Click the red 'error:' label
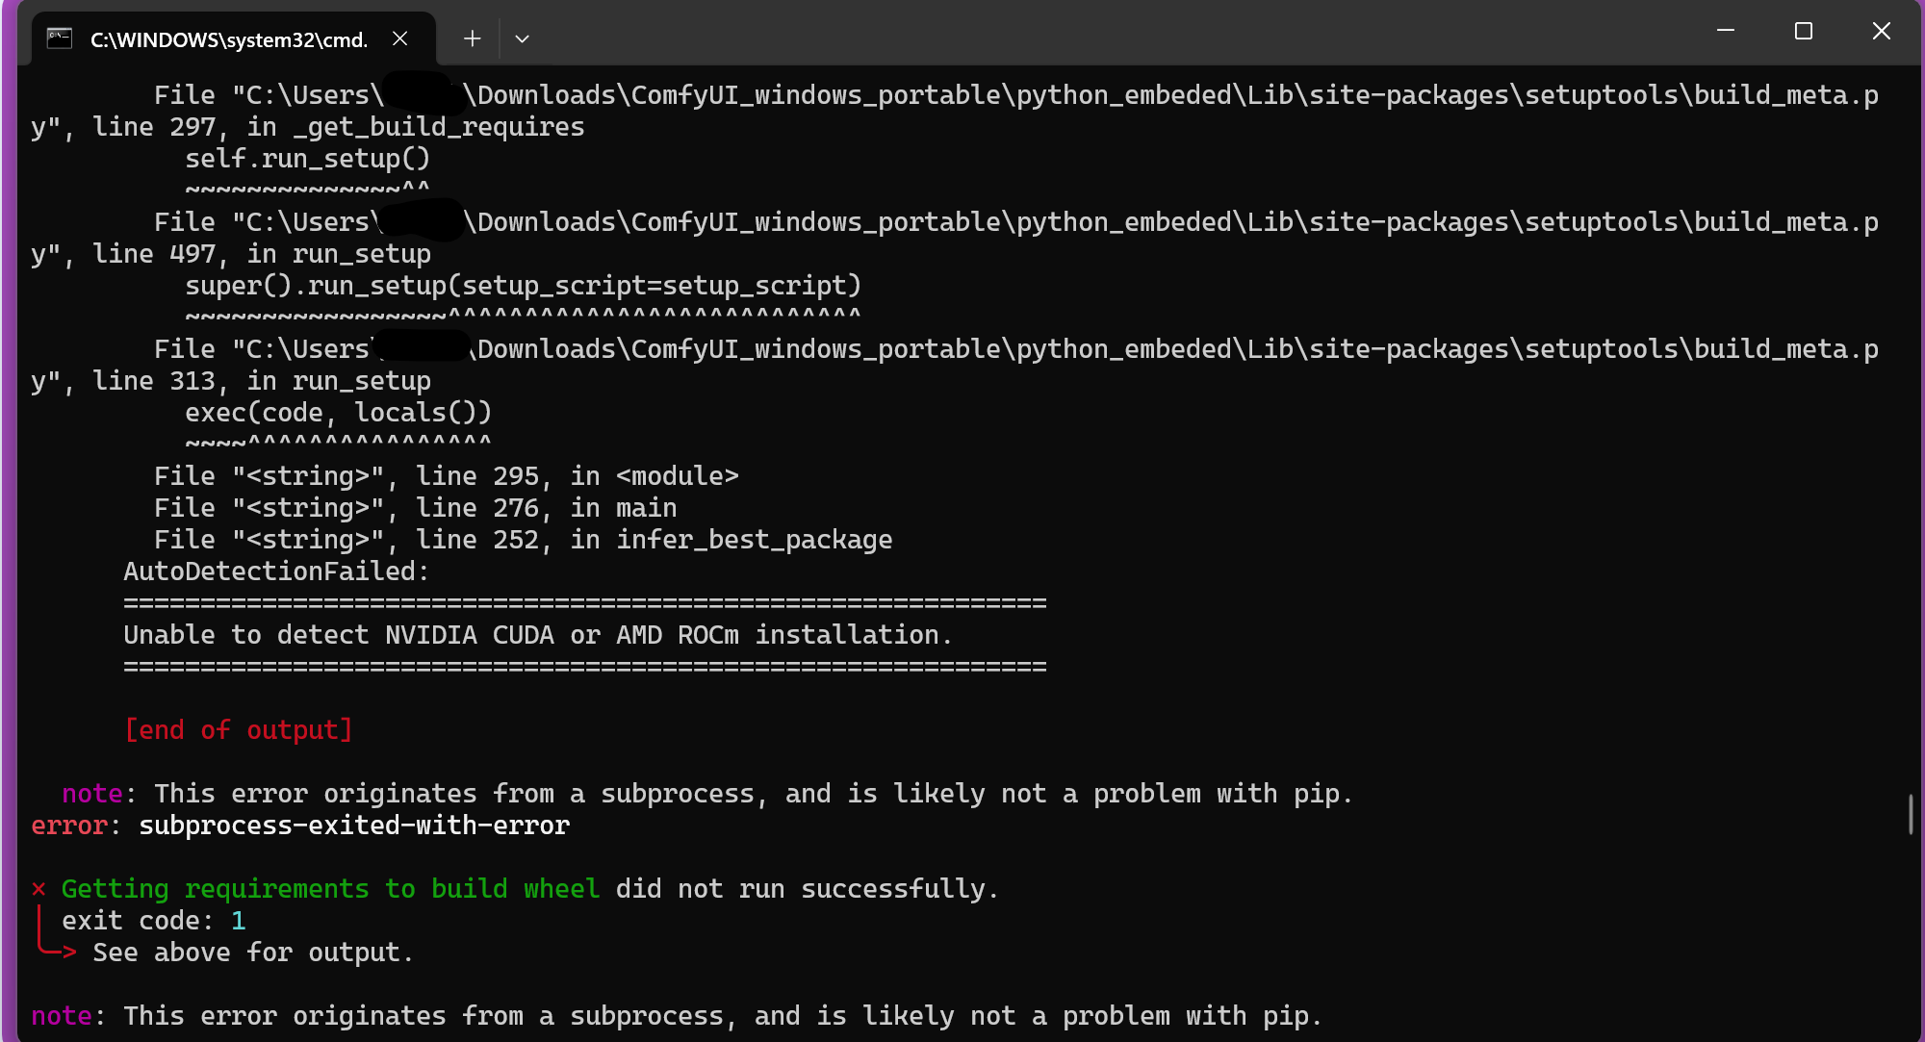Image resolution: width=1925 pixels, height=1042 pixels. click(69, 826)
